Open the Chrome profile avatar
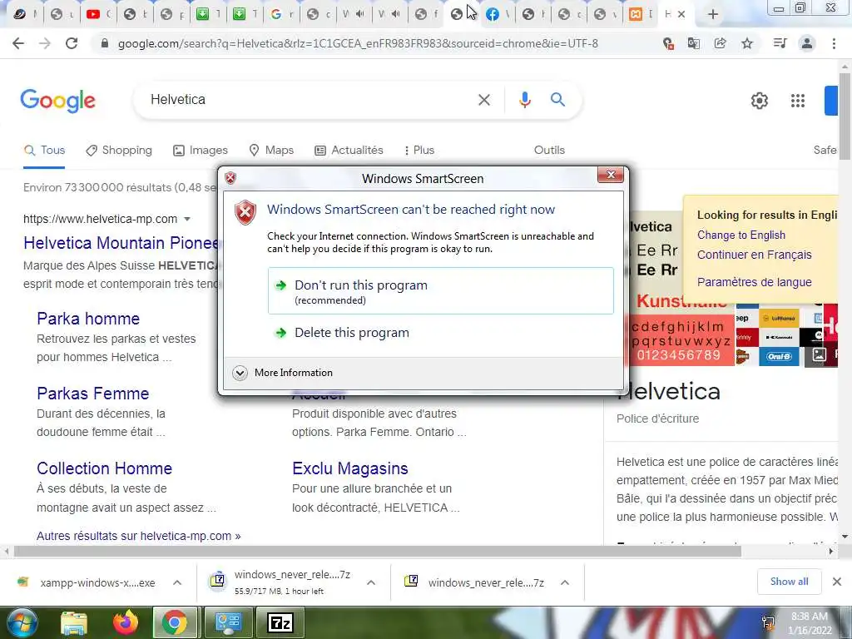Screen dimensions: 852x639 807,43
